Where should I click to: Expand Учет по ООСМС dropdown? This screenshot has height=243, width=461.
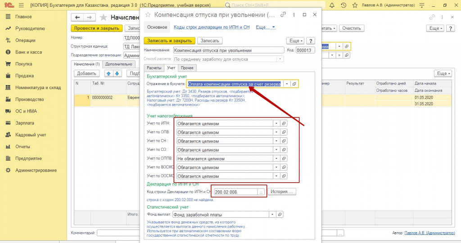(x=276, y=176)
